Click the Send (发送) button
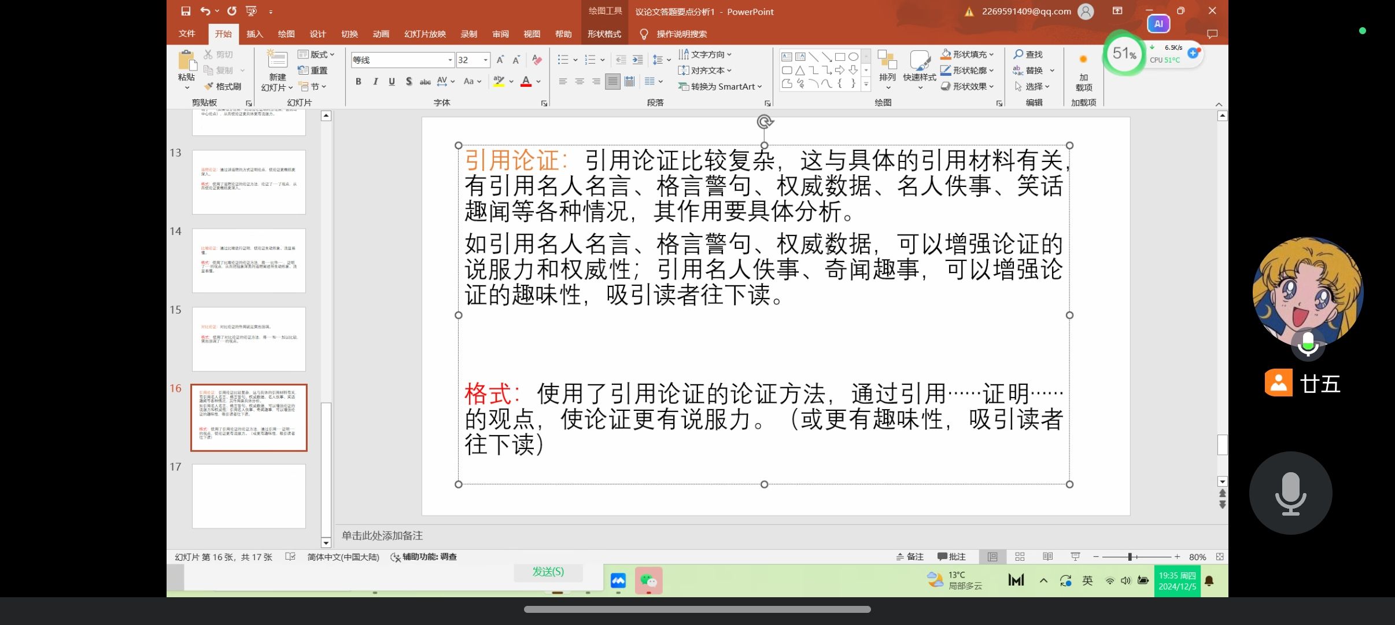The image size is (1395, 625). (548, 572)
